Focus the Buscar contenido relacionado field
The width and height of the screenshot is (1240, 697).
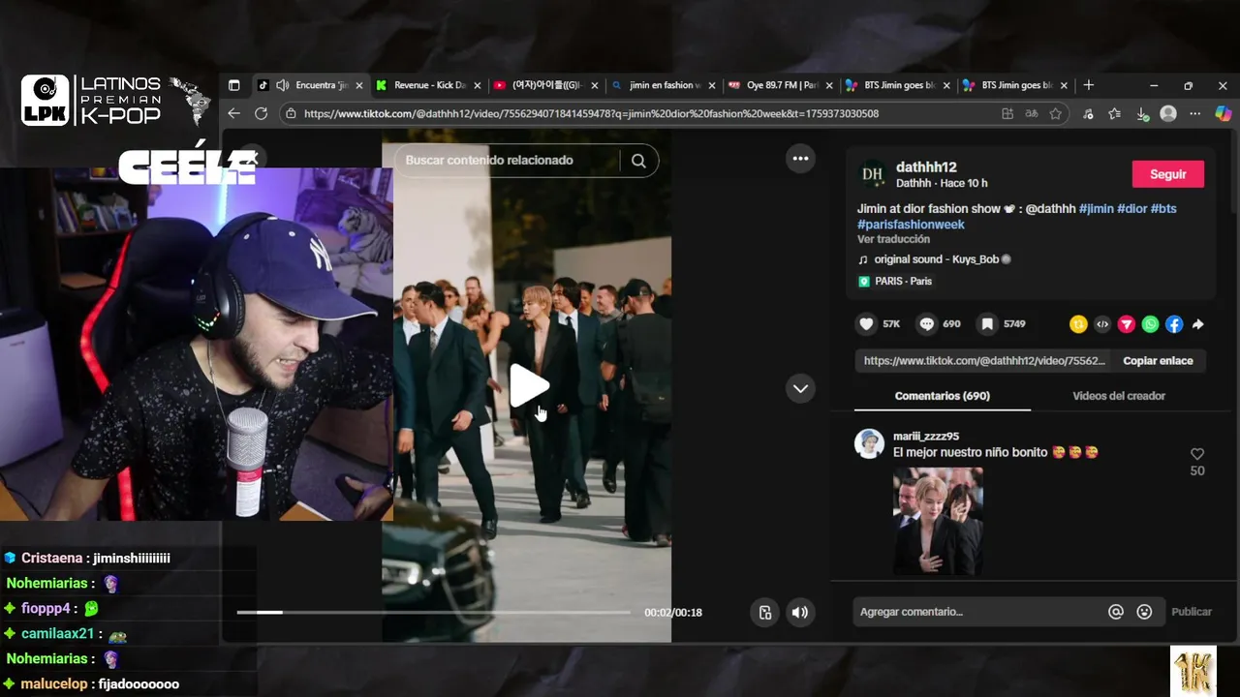point(509,161)
